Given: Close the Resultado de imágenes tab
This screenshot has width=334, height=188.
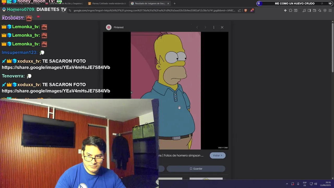Looking at the screenshot, I should [x=168, y=3].
